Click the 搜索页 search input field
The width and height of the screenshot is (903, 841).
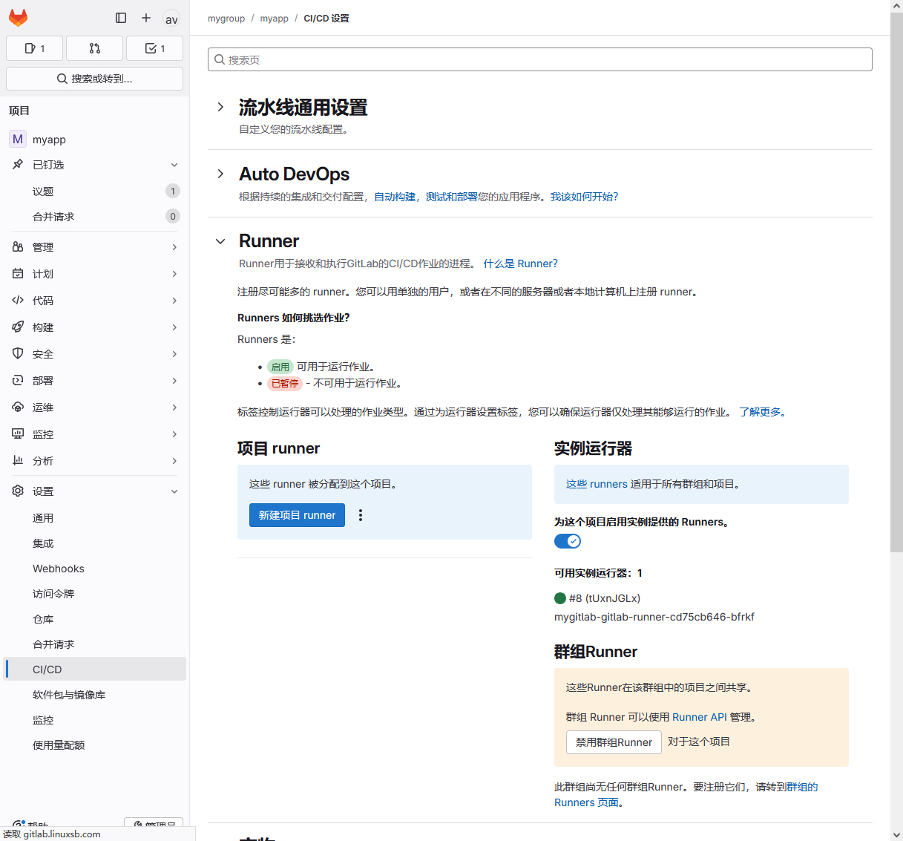point(539,59)
